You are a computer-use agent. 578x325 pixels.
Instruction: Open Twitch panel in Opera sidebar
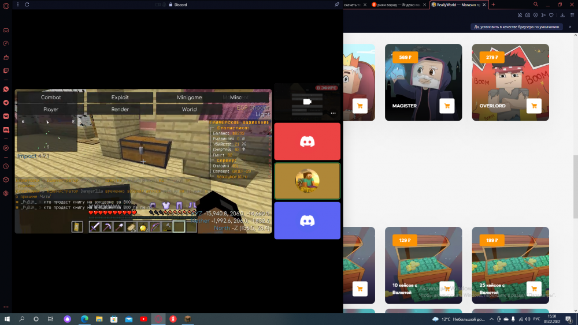(6, 70)
